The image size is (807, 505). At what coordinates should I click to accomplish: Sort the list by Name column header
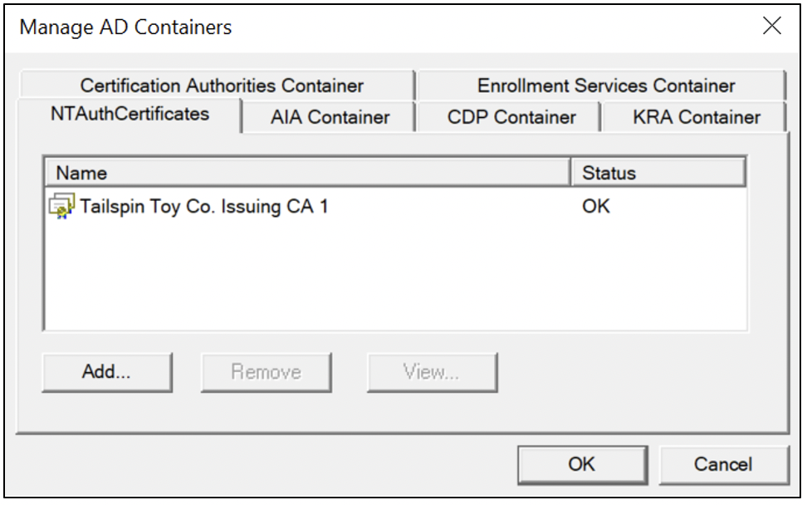tap(308, 173)
